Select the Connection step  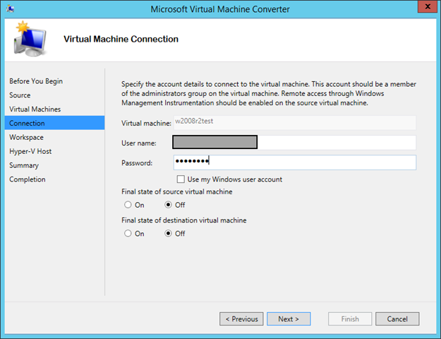click(54, 123)
